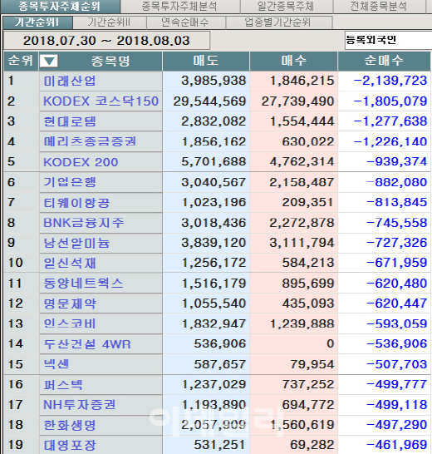The height and width of the screenshot is (454, 432).
Task: Select the 순위 column header
Action: coord(20,61)
